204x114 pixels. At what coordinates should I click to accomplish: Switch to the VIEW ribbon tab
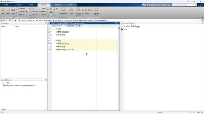(x=71, y=5)
